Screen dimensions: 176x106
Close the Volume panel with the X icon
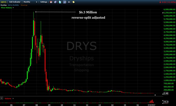pos(2,98)
